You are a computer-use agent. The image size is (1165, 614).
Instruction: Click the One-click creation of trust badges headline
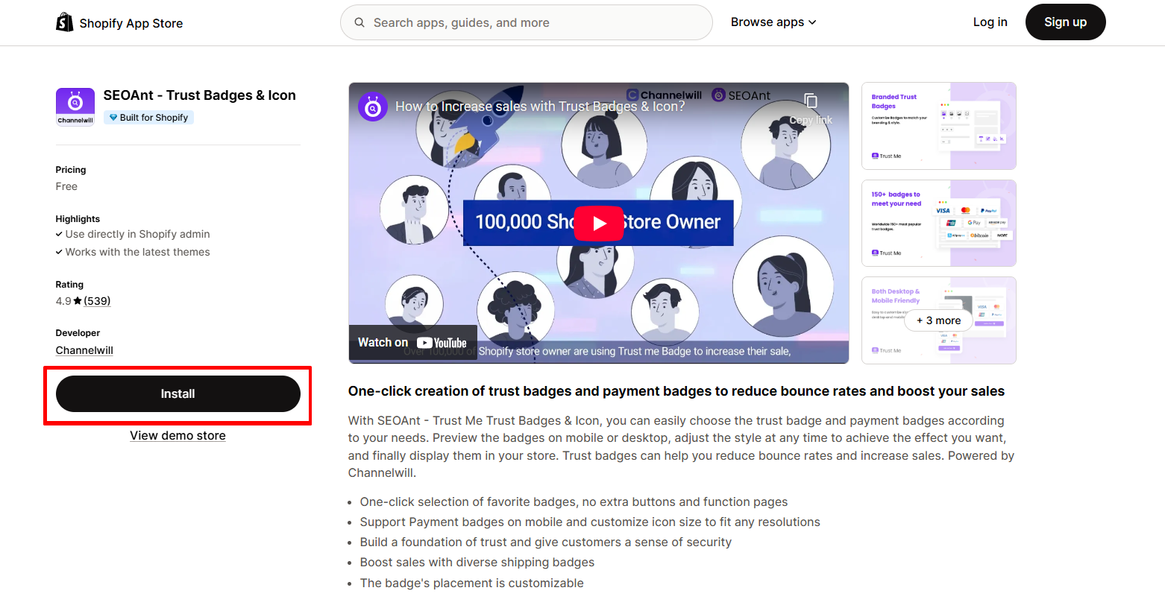tap(676, 391)
